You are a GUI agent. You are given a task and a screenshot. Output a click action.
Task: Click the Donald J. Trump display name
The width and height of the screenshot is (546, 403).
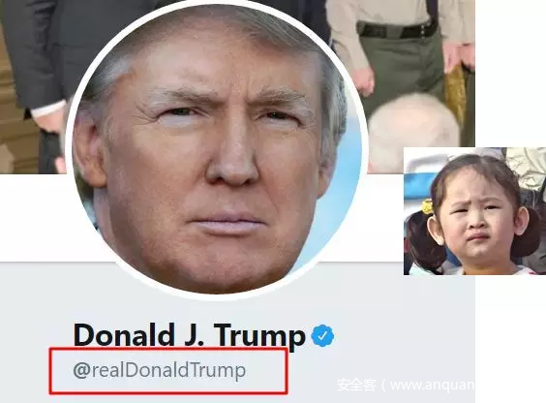coord(190,335)
